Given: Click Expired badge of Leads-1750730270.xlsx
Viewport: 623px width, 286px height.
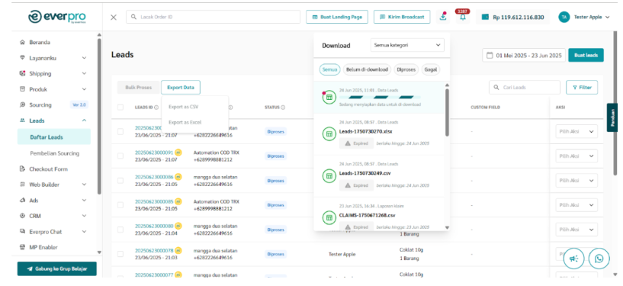Looking at the screenshot, I should (356, 143).
